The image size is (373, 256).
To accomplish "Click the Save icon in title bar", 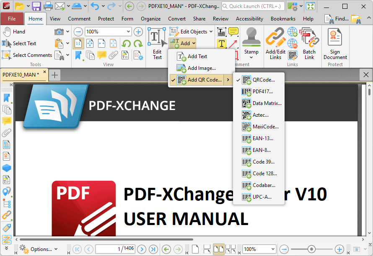I will coord(36,6).
